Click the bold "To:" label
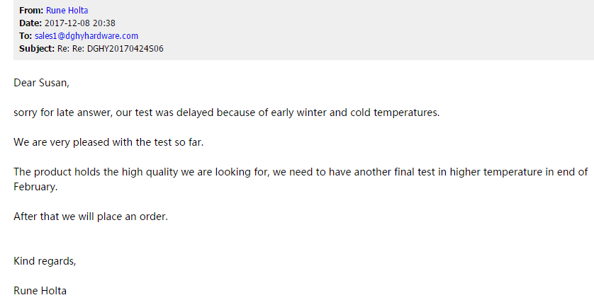Image resolution: width=594 pixels, height=300 pixels. [26, 36]
